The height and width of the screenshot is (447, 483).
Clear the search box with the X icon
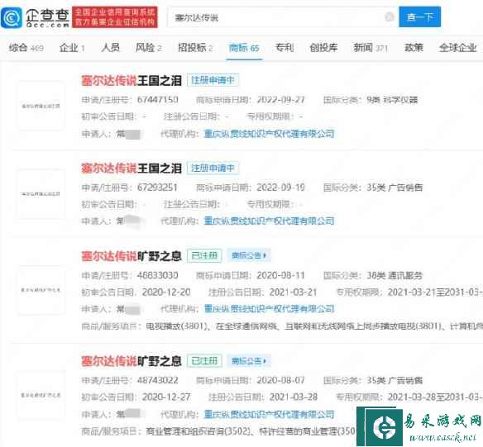pos(390,17)
